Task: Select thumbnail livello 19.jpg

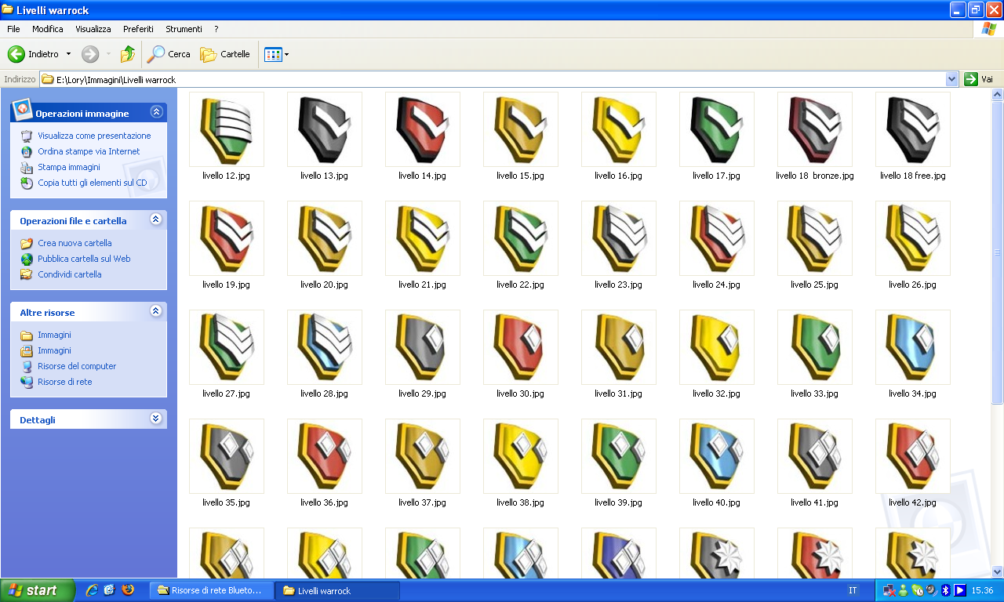Action: point(227,238)
